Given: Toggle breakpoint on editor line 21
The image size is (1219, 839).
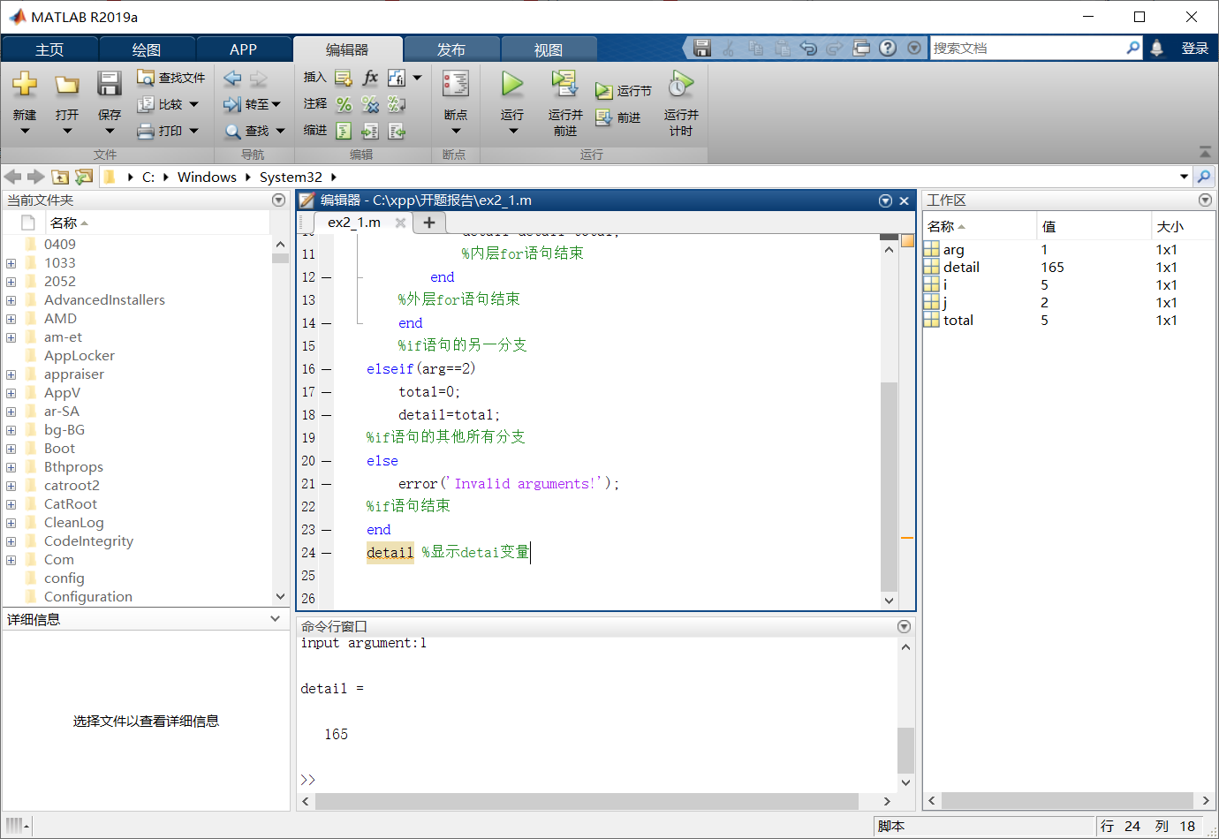Looking at the screenshot, I should 326,484.
